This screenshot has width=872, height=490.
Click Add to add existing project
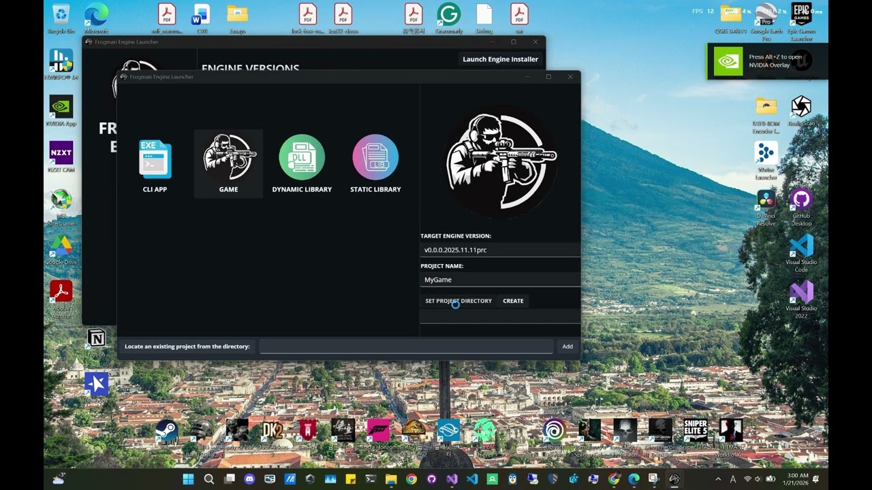[x=567, y=346]
